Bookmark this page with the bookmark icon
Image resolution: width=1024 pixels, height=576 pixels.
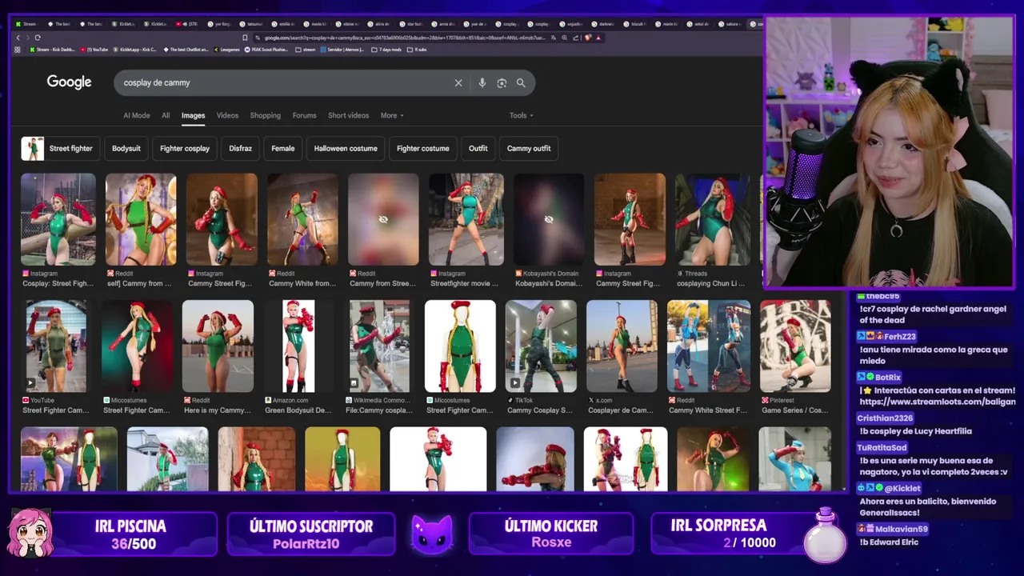(x=245, y=38)
